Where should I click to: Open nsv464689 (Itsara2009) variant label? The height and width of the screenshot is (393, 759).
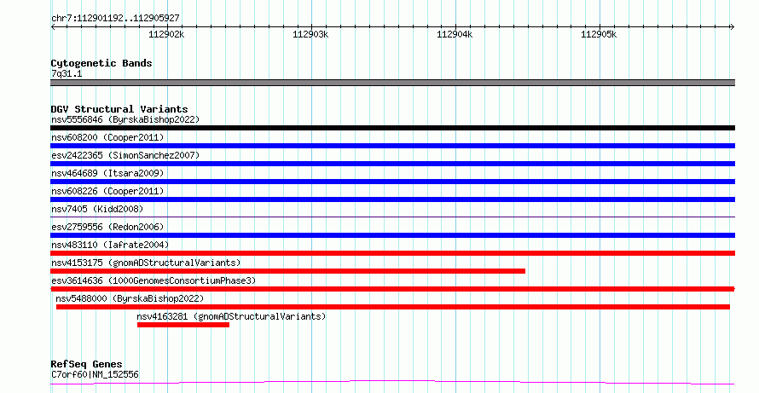[x=107, y=173]
